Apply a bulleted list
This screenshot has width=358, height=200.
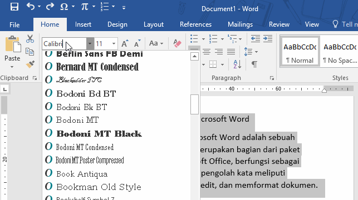tap(194, 39)
